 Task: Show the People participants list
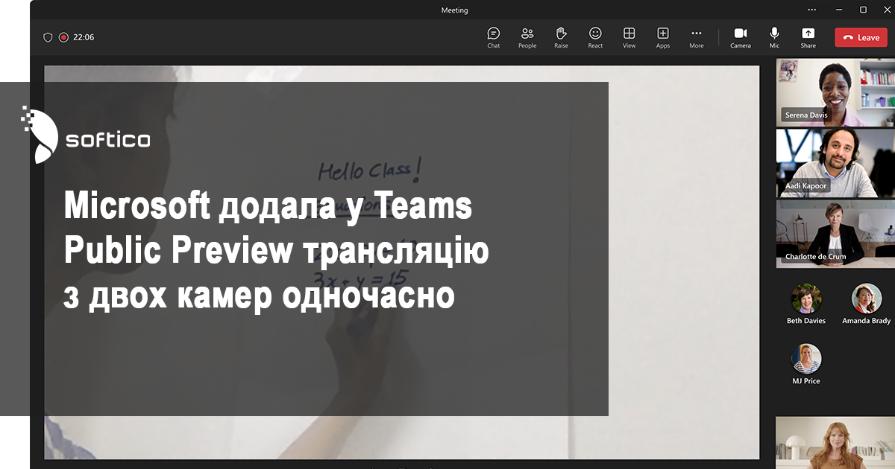pyautogui.click(x=527, y=37)
